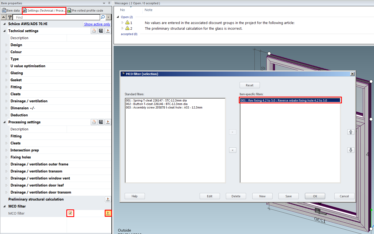Expand the Glazing settings group
The width and height of the screenshot is (374, 234).
tap(7, 73)
